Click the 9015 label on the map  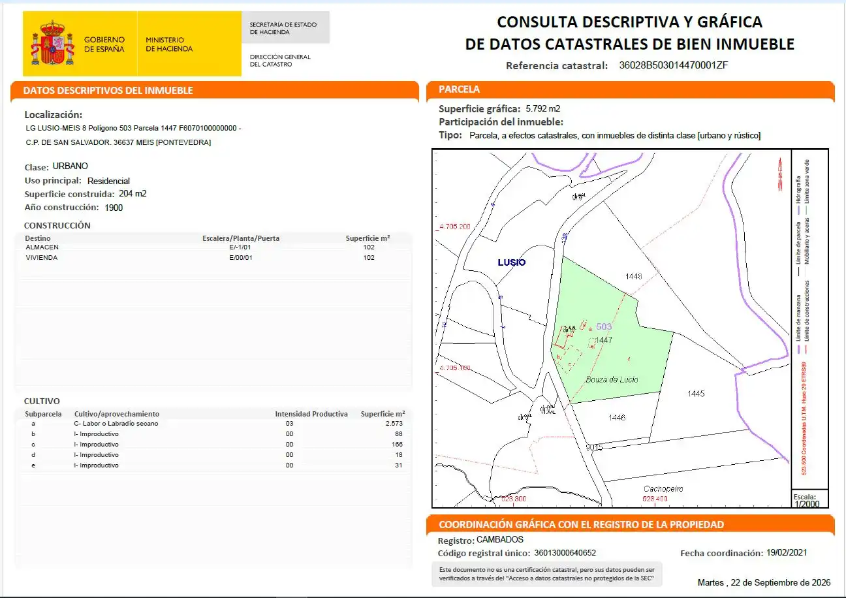click(594, 447)
